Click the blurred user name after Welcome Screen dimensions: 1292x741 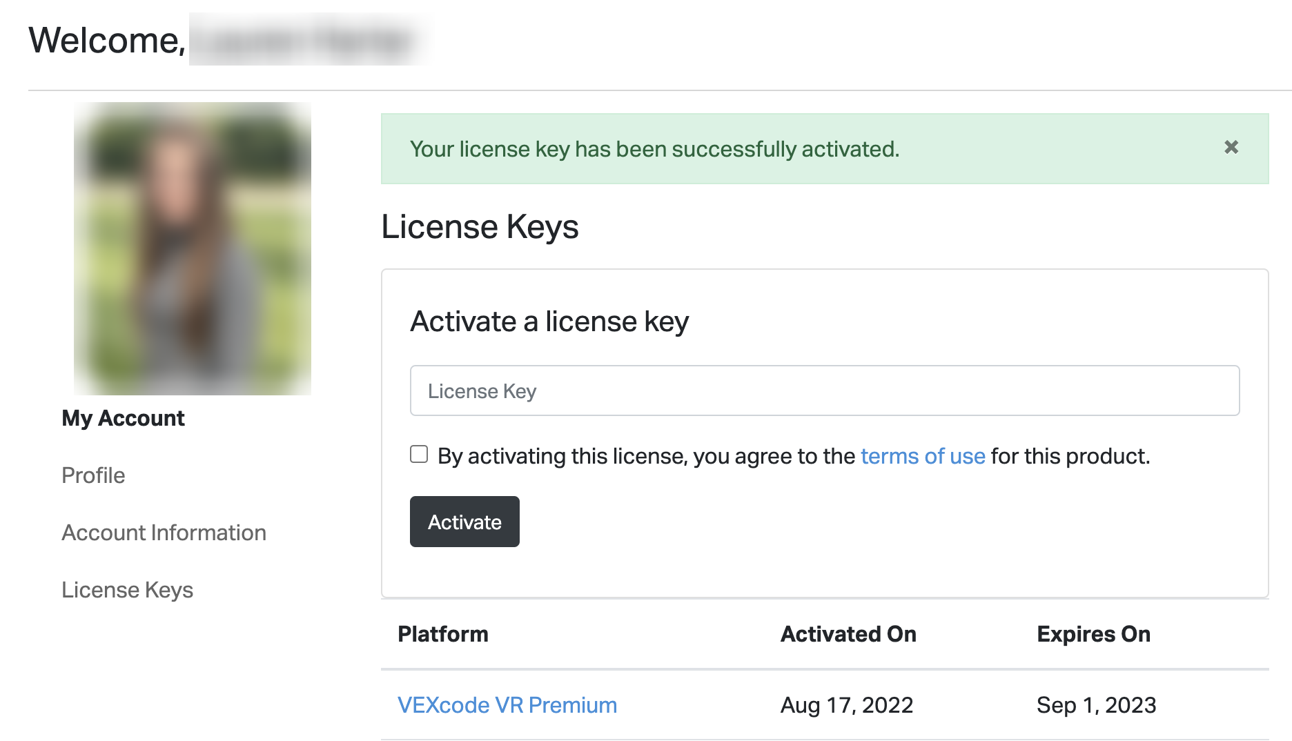[307, 40]
